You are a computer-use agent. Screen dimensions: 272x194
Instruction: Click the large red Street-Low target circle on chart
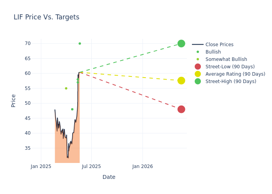pyautogui.click(x=181, y=109)
